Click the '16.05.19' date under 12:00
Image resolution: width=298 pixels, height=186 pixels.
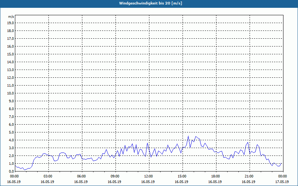148,182
